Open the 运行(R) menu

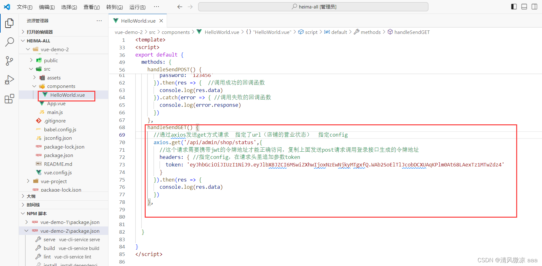[137, 7]
